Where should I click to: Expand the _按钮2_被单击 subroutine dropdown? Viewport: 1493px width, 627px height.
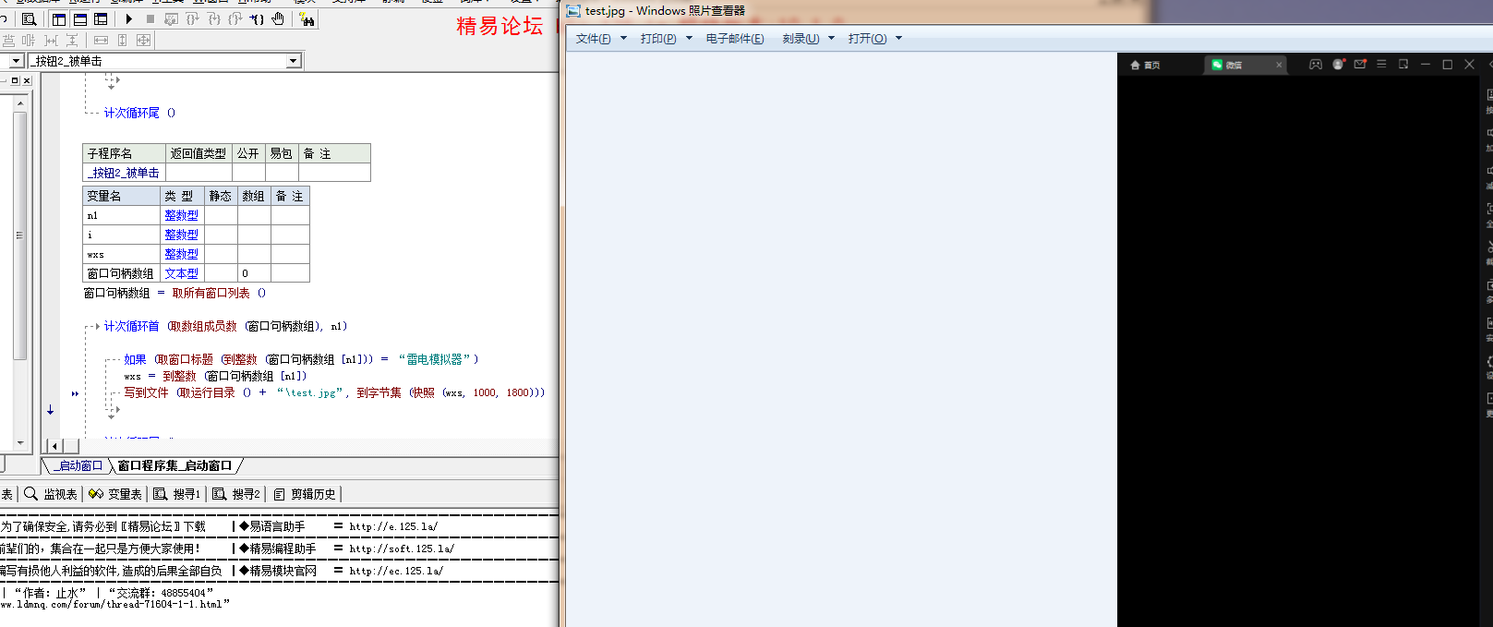tap(294, 61)
